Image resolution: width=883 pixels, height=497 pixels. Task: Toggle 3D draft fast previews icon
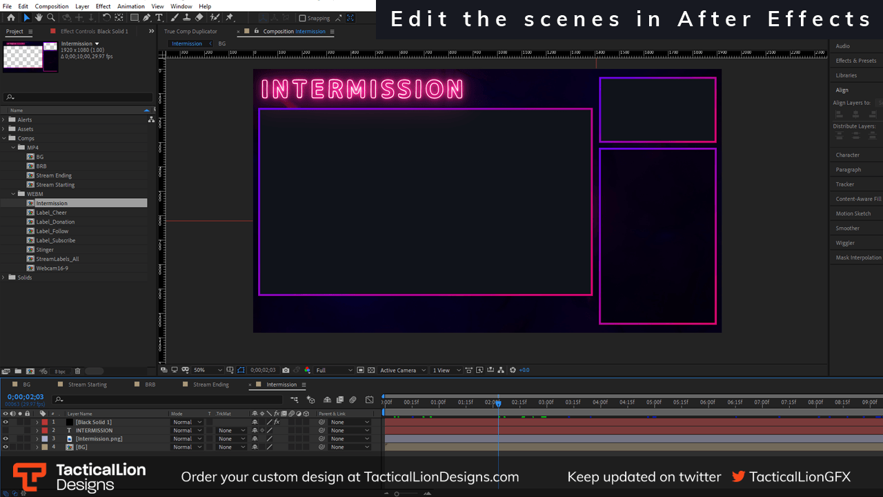coord(479,370)
